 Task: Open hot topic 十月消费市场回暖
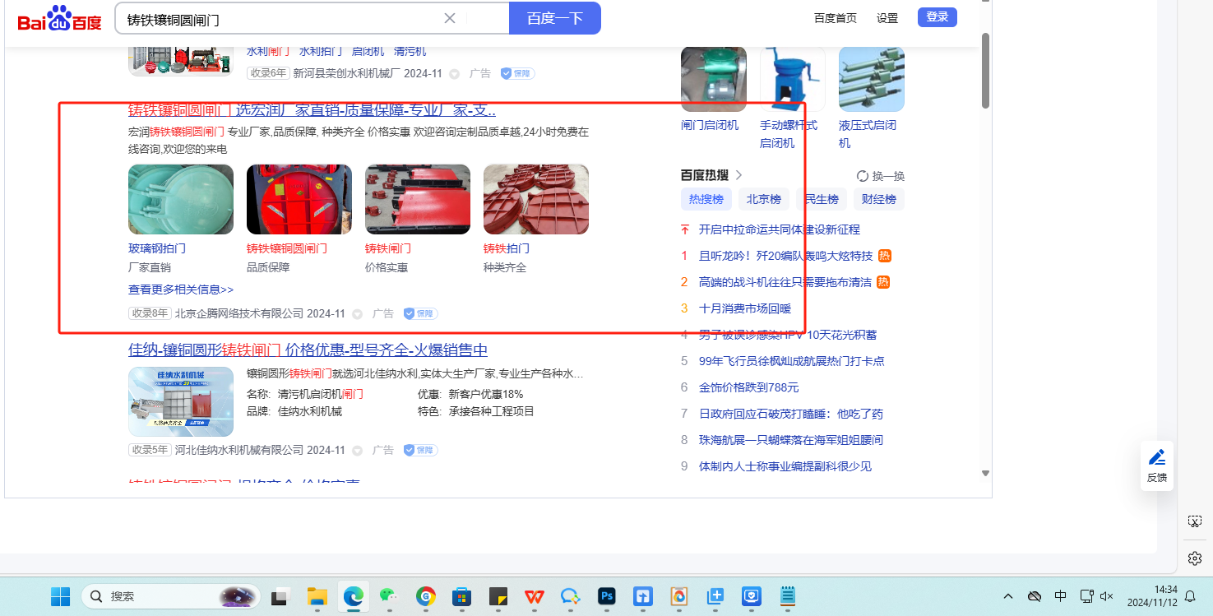(x=745, y=308)
